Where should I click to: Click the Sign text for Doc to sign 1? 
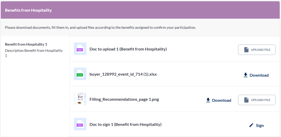[x=260, y=126]
